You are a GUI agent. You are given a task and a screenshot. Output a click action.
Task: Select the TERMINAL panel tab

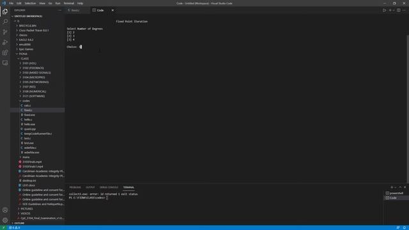click(128, 187)
